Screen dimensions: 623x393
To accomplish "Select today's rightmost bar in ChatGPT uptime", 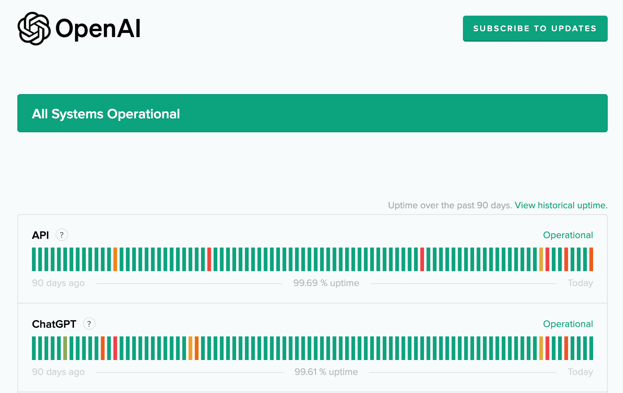I will tap(591, 348).
